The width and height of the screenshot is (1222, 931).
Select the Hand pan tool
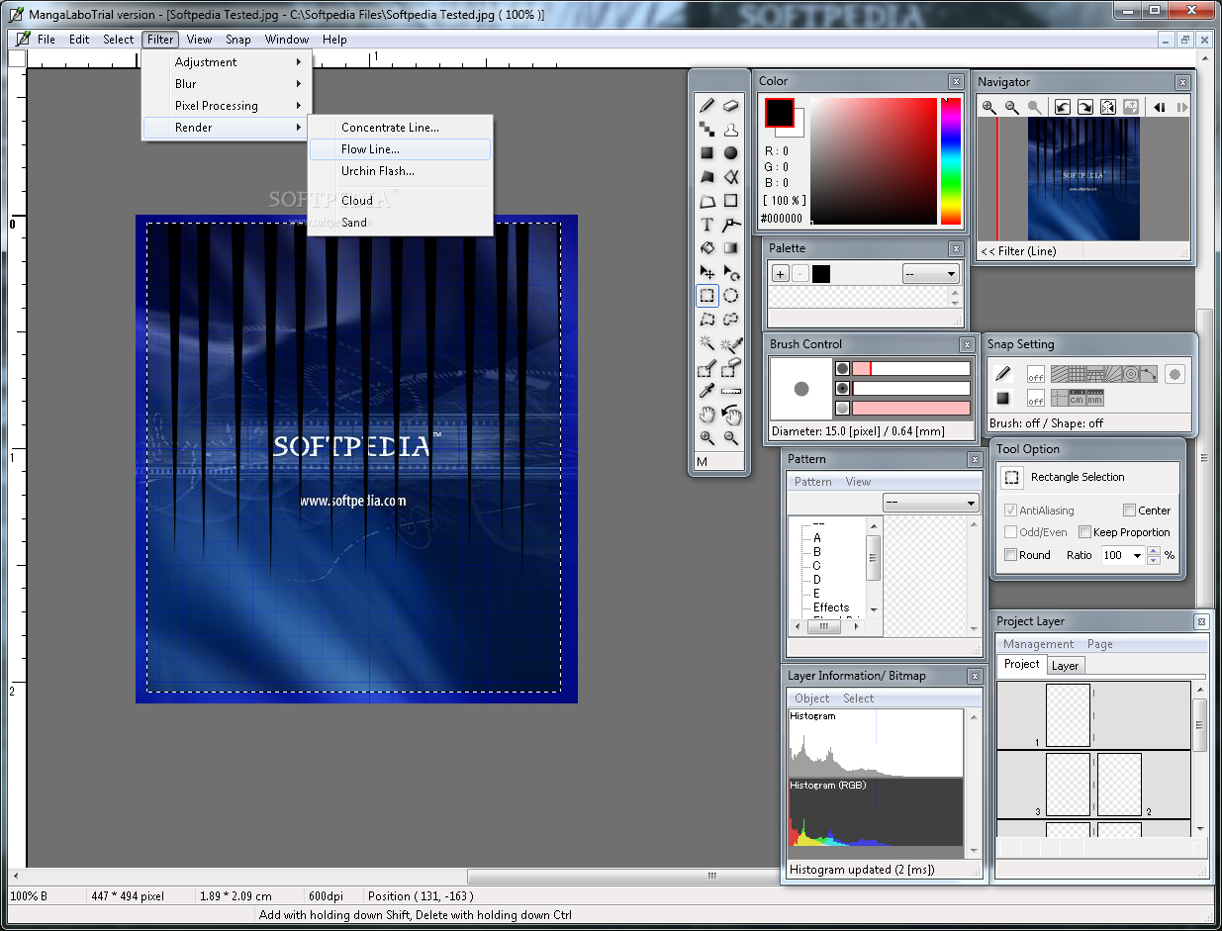(706, 415)
